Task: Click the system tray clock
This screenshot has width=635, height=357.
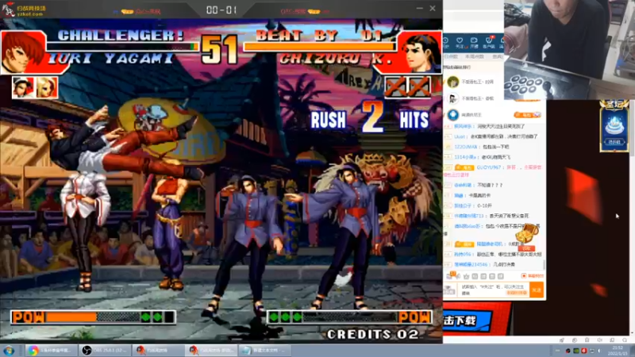Action: (618, 351)
